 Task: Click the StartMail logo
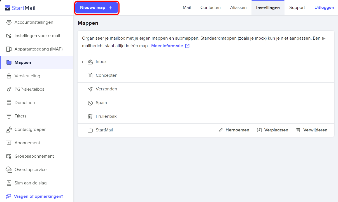(x=20, y=8)
